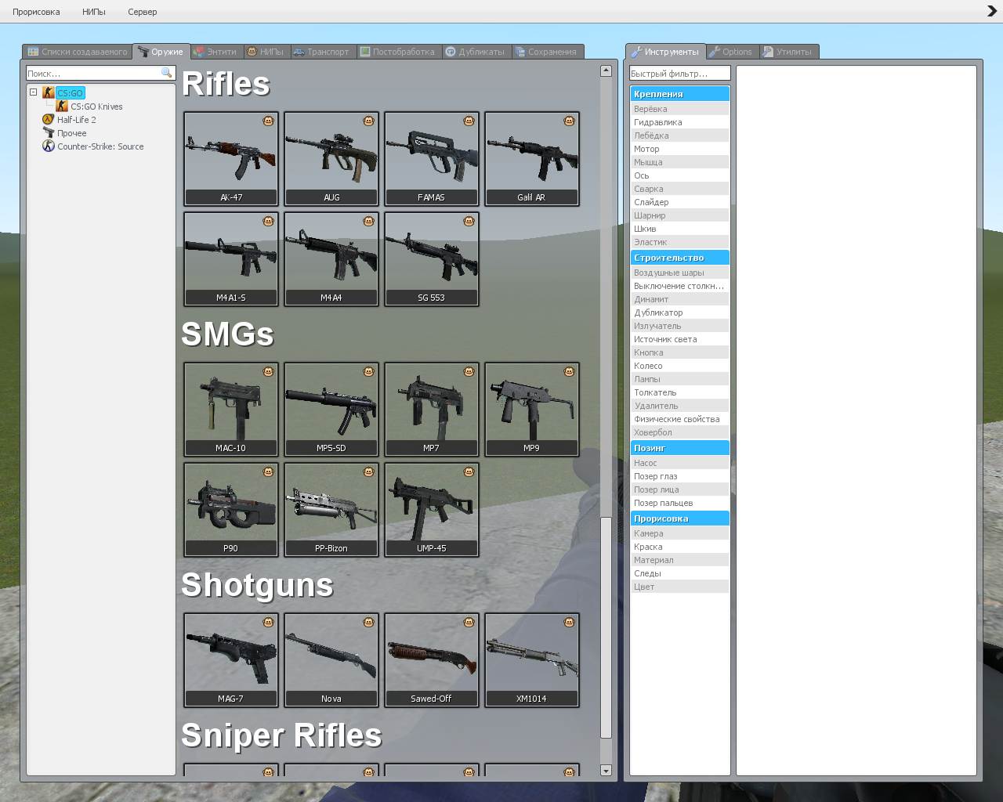The height and width of the screenshot is (802, 1003).
Task: Collapse the "Крепления" tool category
Action: pos(680,94)
